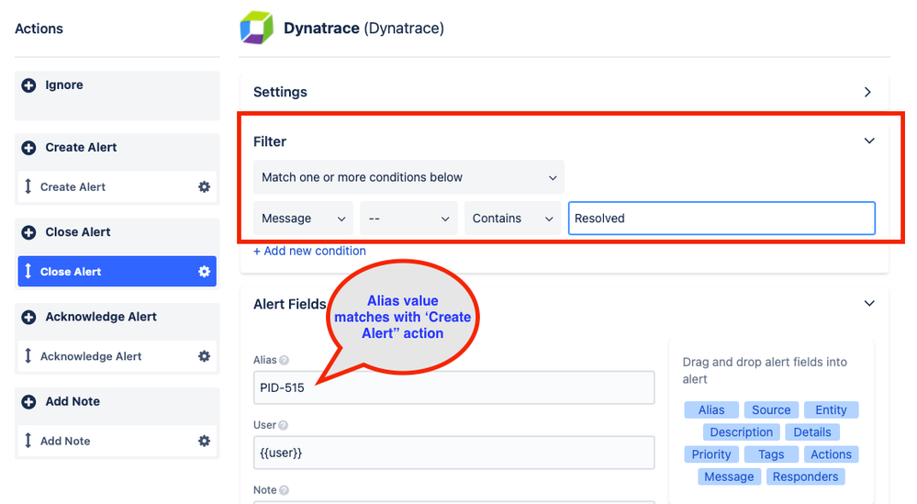Screen dimensions: 917x504
Task: Open gear settings for Create Alert action
Action: coord(204,187)
